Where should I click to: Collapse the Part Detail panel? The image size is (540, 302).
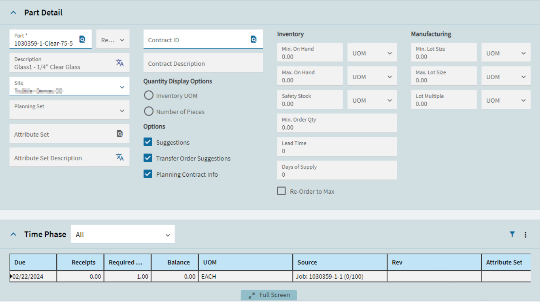click(x=14, y=12)
